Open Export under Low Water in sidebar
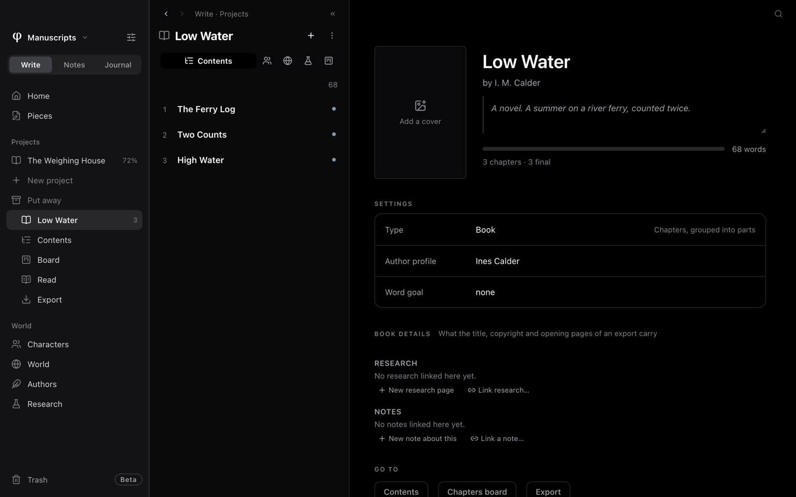The image size is (796, 497). pos(75,300)
